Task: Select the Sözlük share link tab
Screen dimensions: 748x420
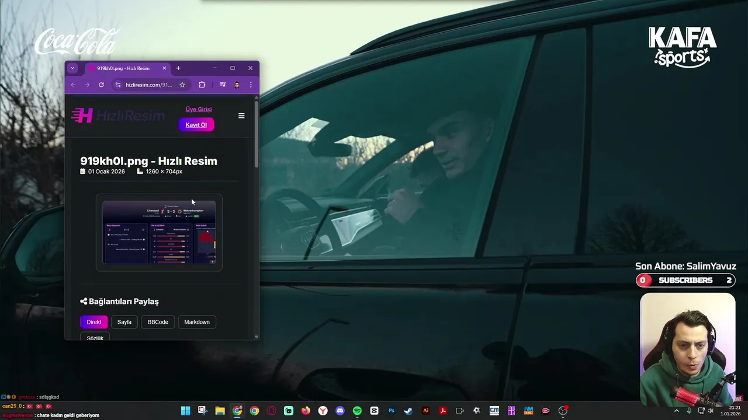Action: click(95, 337)
